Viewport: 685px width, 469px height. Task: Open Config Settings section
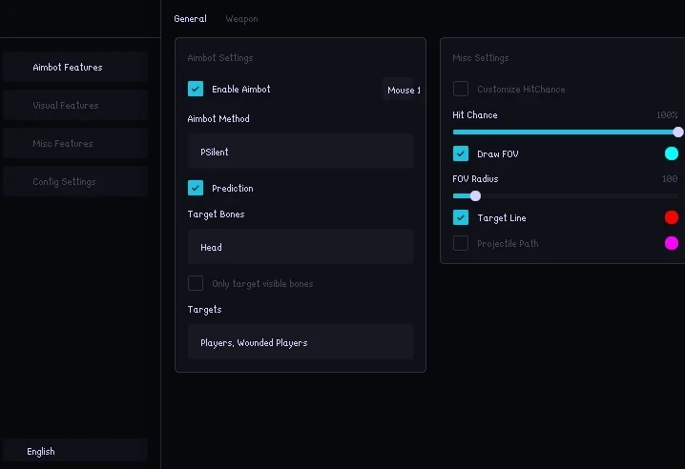[x=75, y=181]
